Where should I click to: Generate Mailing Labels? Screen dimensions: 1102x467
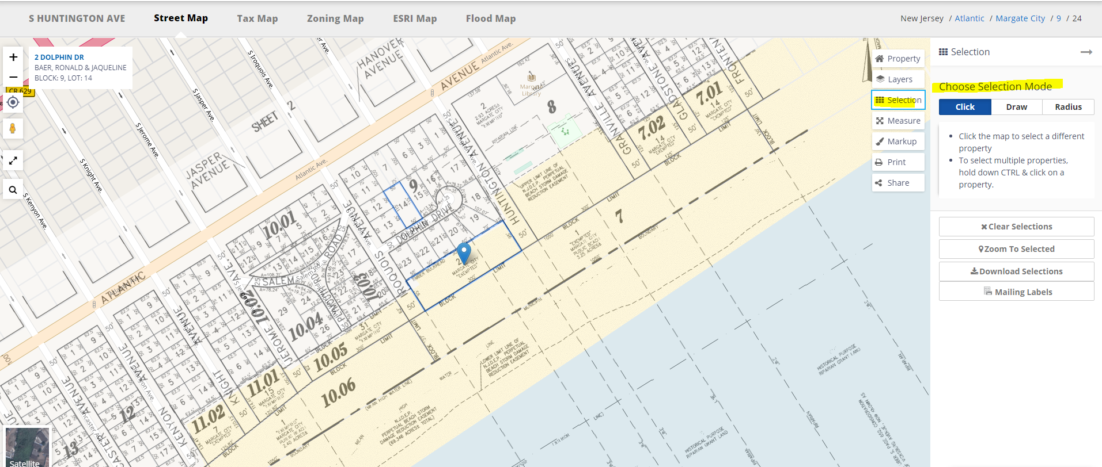[x=1017, y=292]
